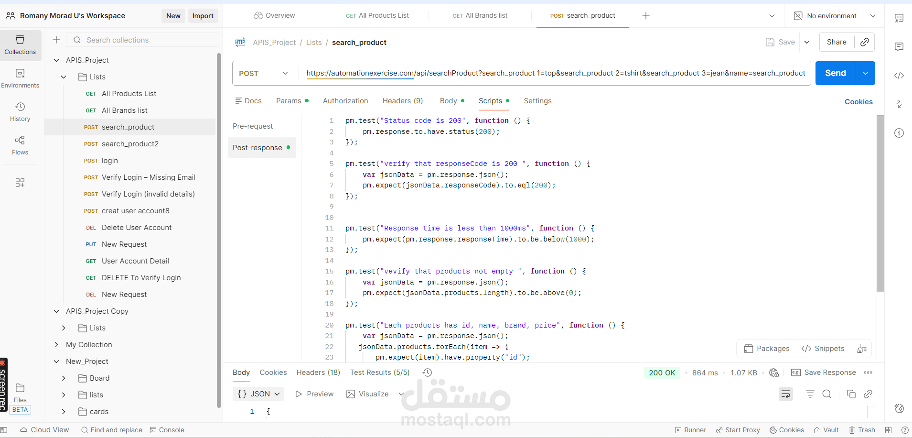
Task: Select the Pre-request script section
Action: 253,126
